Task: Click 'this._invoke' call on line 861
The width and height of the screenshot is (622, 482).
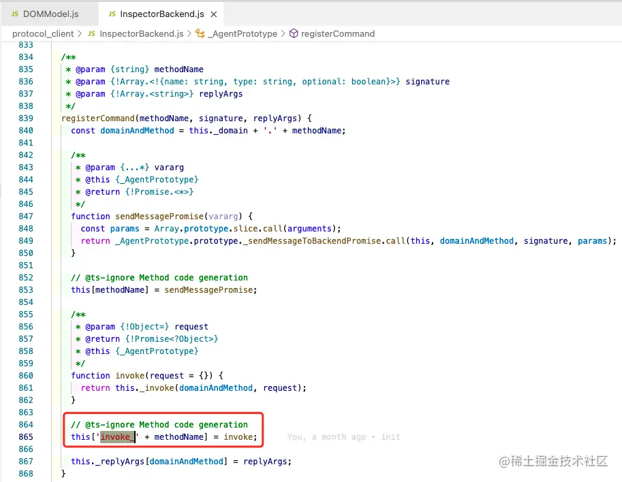Action: pyautogui.click(x=144, y=388)
